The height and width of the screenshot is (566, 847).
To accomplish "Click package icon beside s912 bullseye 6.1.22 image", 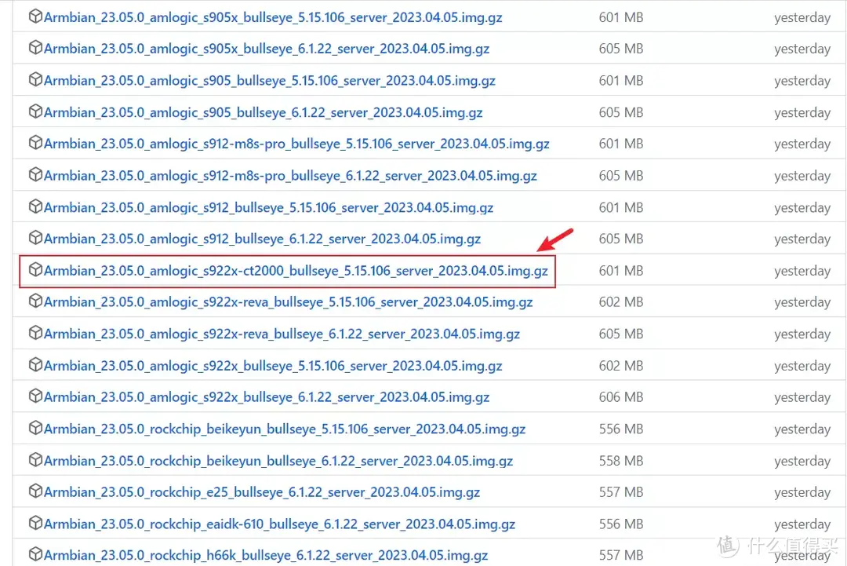I will [35, 238].
